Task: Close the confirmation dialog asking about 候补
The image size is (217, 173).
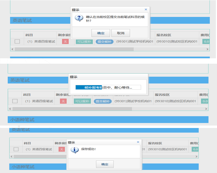Action: (146, 9)
